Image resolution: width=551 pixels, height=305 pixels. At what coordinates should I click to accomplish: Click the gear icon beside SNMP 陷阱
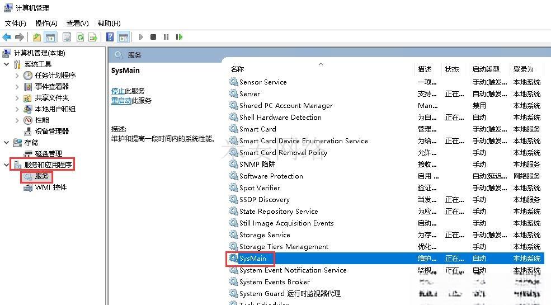pyautogui.click(x=233, y=164)
